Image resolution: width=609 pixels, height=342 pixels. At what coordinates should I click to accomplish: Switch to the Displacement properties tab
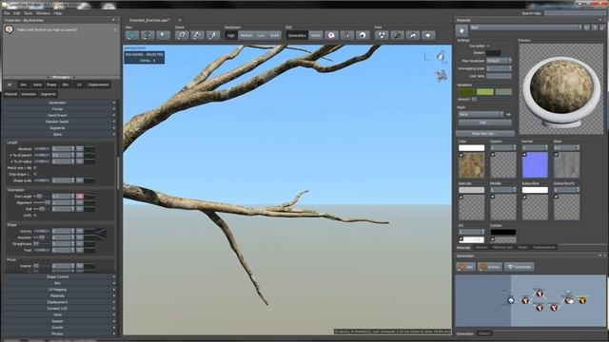[x=99, y=85]
